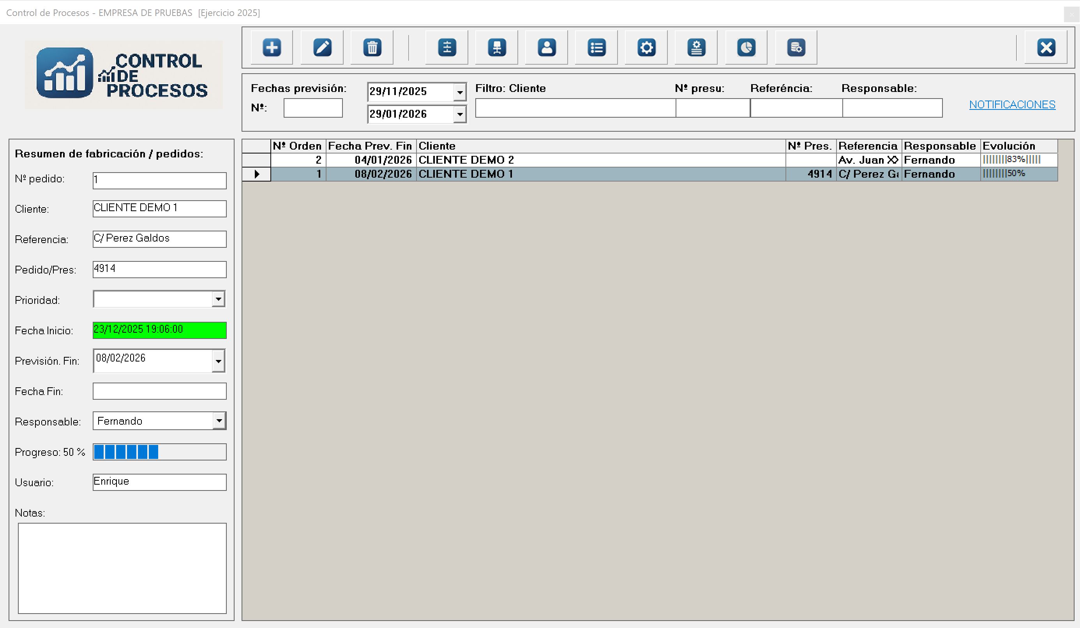Expand the start date 29/11/2025 dropdown

click(x=459, y=92)
